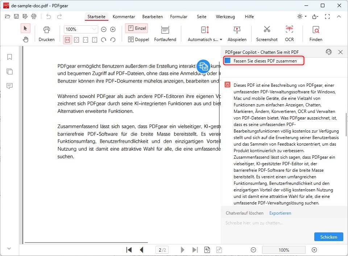Toggle actual size 1:1 view
348x256 pixels.
(x=67, y=40)
